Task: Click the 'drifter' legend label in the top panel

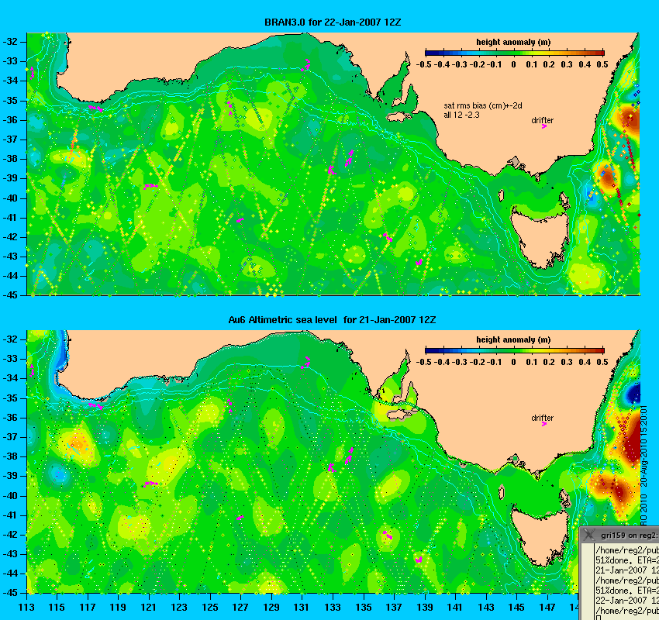Action: click(542, 120)
